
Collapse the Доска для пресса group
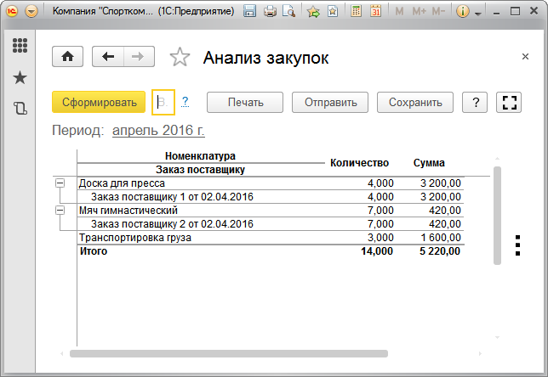click(x=60, y=183)
